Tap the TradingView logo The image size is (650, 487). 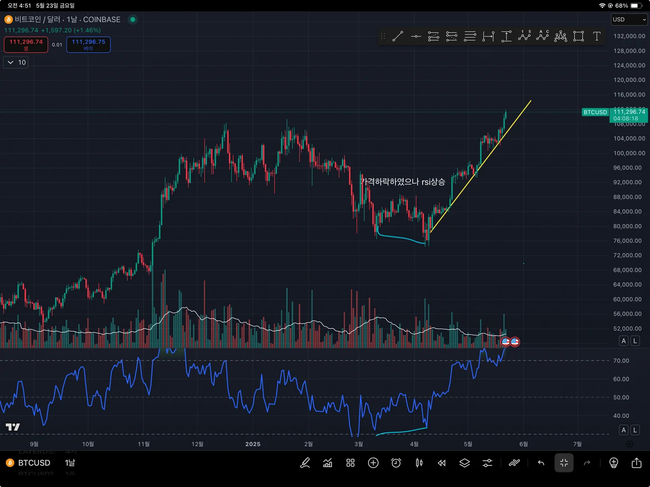click(13, 427)
